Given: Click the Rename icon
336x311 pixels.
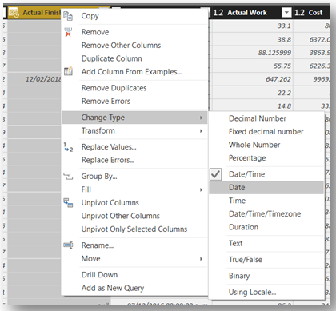Looking at the screenshot, I should click(x=68, y=245).
